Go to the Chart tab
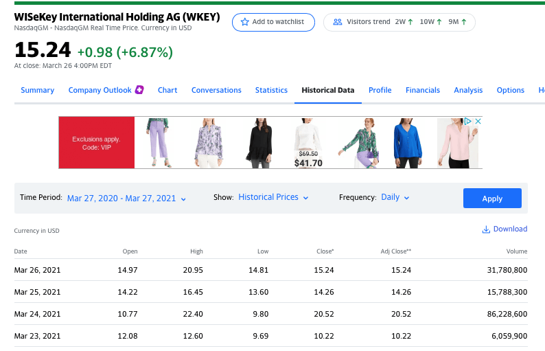The image size is (545, 351). pos(167,90)
